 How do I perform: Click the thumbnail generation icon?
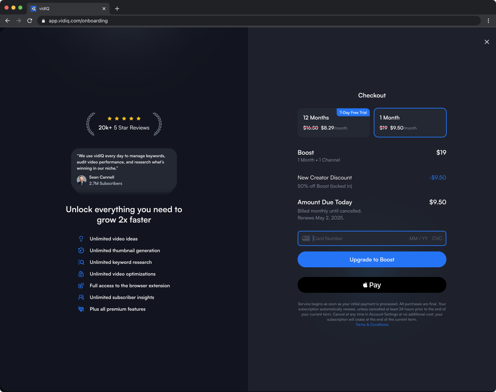(81, 250)
